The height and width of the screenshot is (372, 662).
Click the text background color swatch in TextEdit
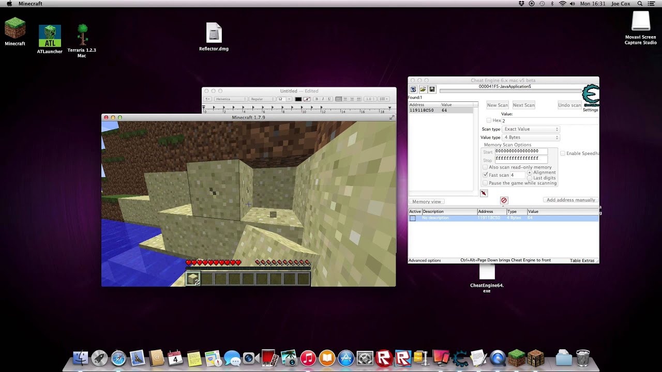tap(307, 99)
